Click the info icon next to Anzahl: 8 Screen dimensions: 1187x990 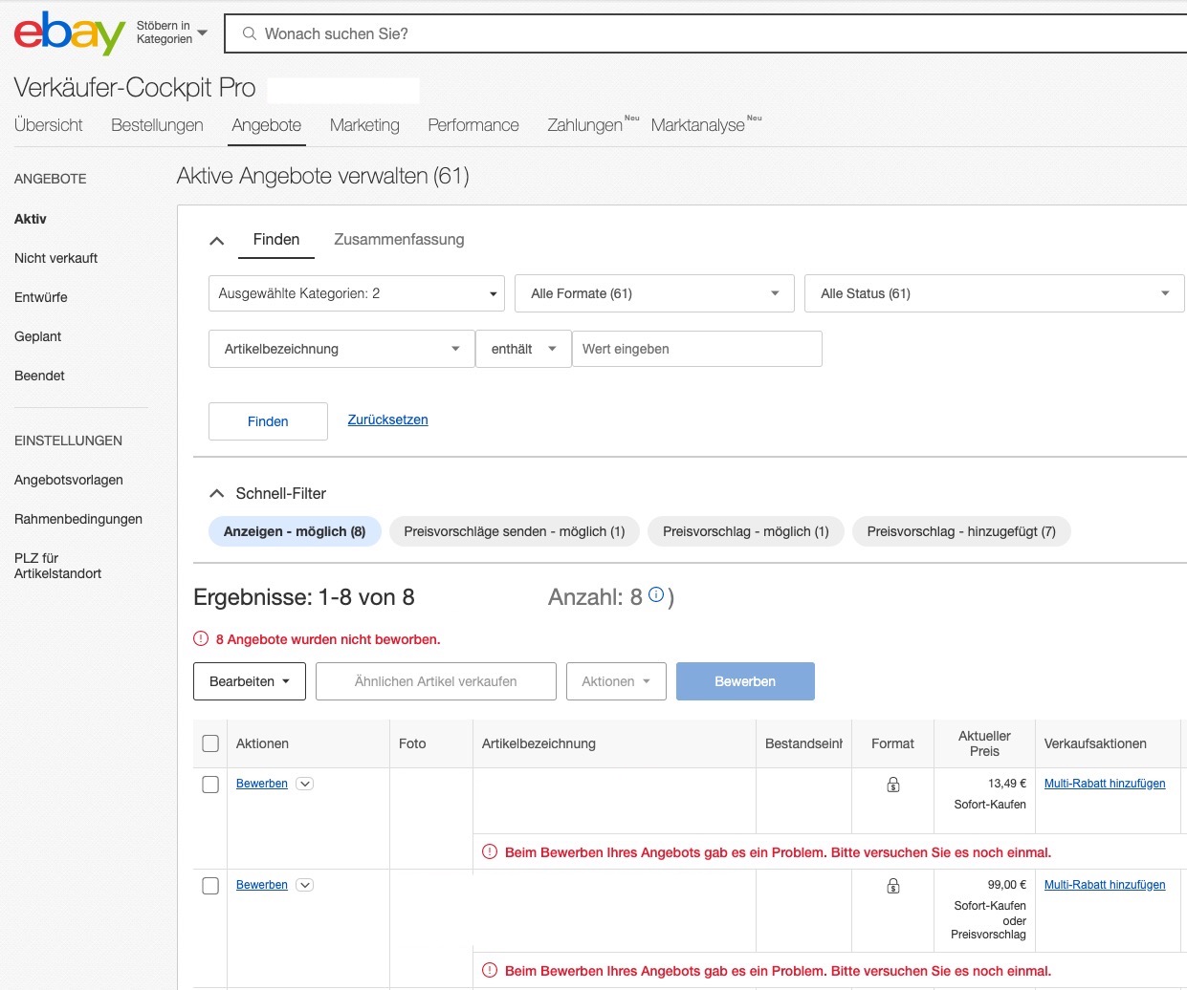pyautogui.click(x=656, y=594)
